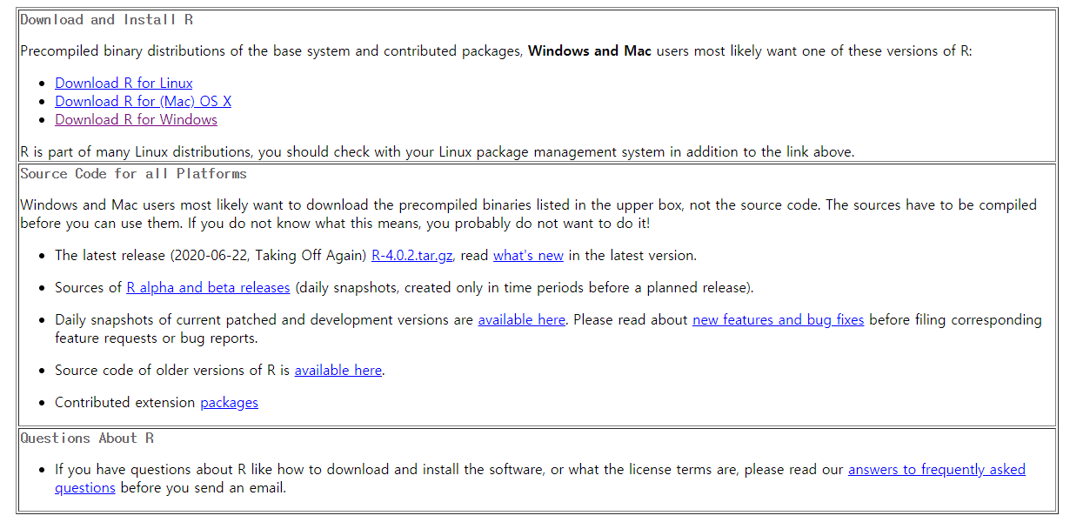The height and width of the screenshot is (529, 1070).
Task: Click available here for older R versions
Action: (338, 370)
